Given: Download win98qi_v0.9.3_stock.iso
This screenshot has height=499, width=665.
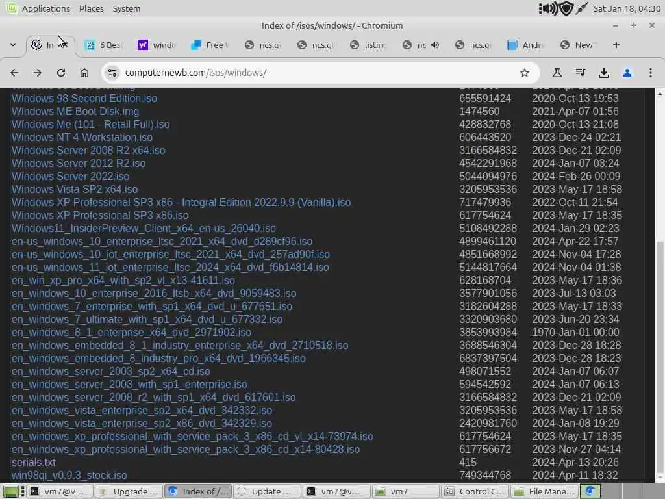Looking at the screenshot, I should [x=69, y=475].
